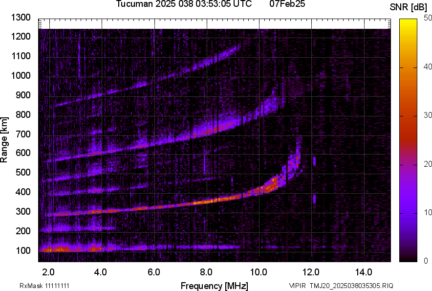Viewport: 432px width, 291px height.
Task: Click the SNR colorbar gradient
Action: tap(408, 140)
